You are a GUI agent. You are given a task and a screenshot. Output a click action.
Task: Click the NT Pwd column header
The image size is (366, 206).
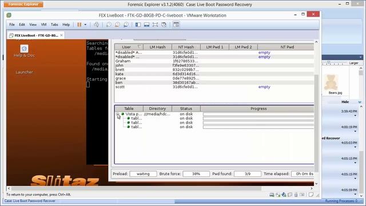tap(286, 47)
